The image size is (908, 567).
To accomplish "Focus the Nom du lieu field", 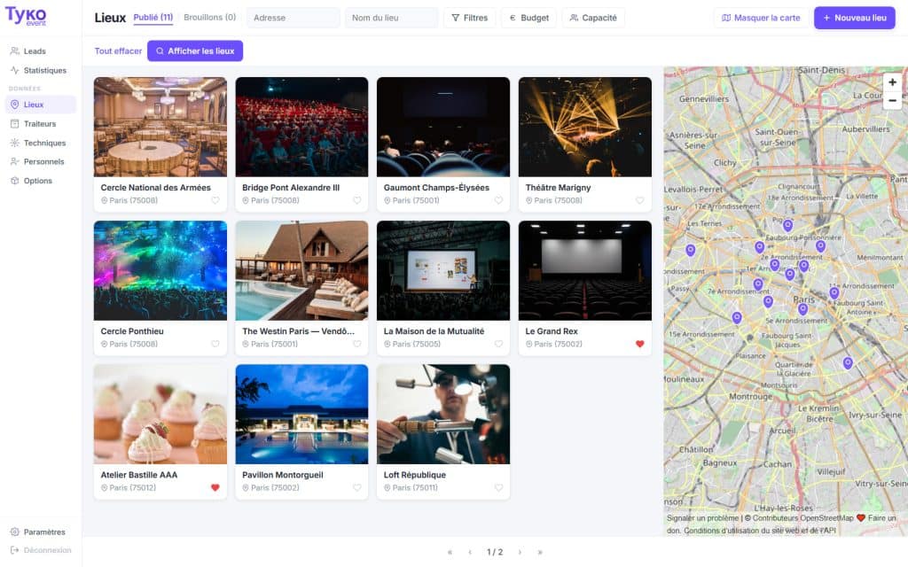I will pos(391,18).
